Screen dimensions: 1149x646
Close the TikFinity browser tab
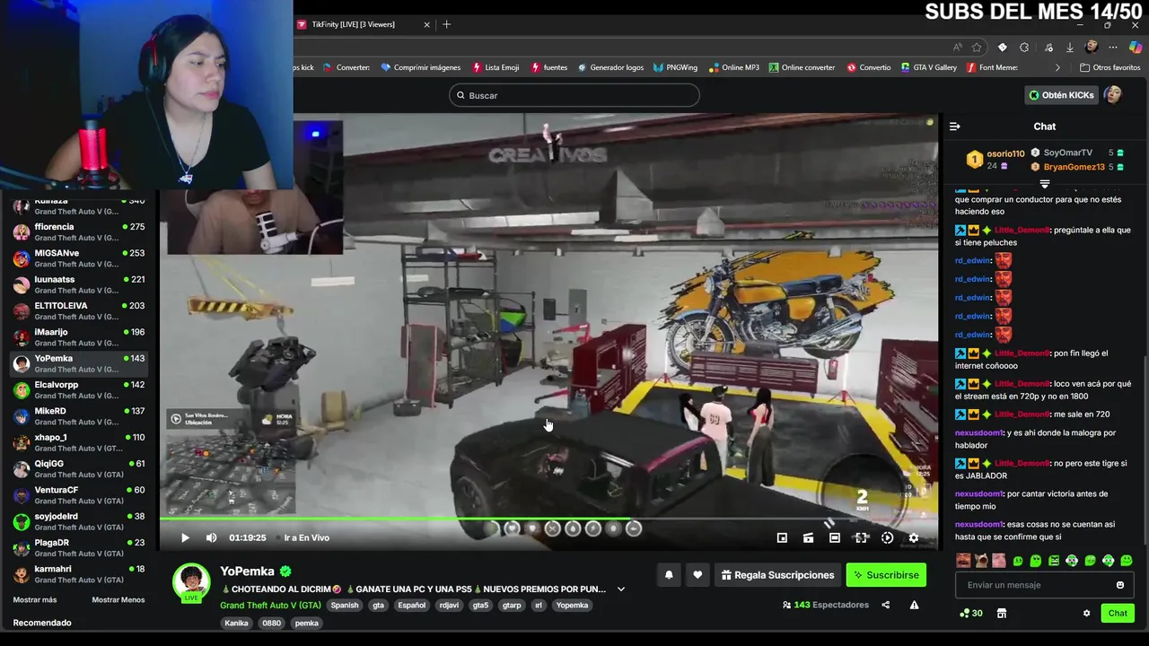[x=426, y=24]
